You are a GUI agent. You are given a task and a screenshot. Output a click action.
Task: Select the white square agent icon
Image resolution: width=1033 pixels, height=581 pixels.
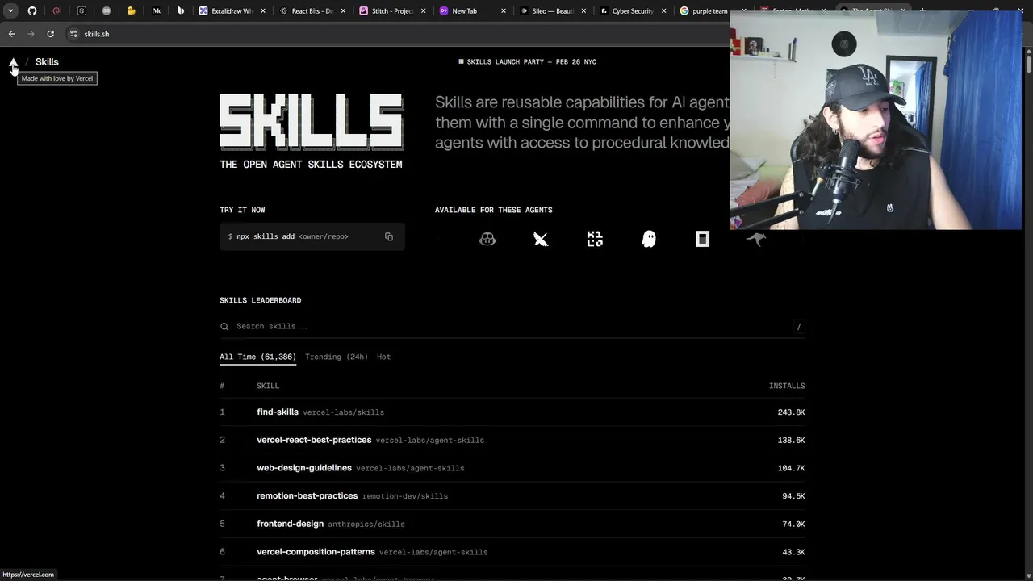pos(702,239)
